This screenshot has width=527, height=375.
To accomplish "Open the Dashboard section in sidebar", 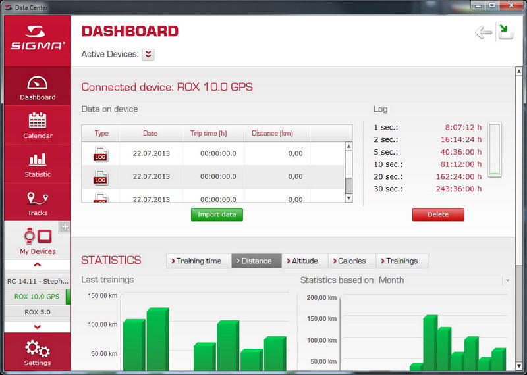I will [x=38, y=86].
